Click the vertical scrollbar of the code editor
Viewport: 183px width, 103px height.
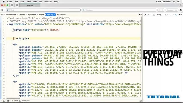pyautogui.click(x=142, y=38)
